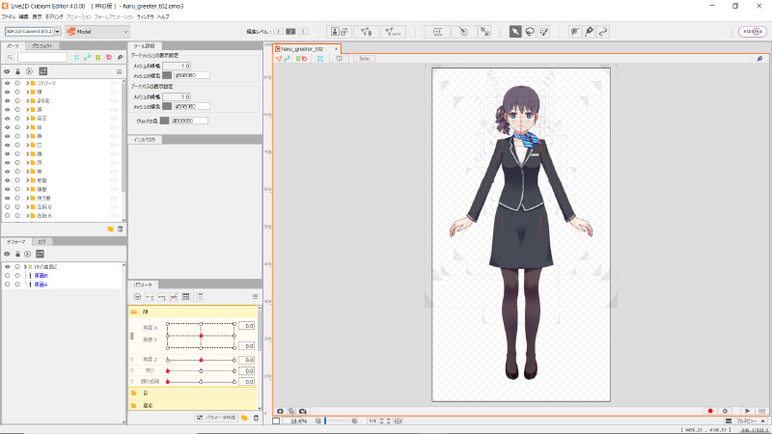Click the camera snapshot icon below canvas
This screenshot has height=434, width=772.
click(280, 411)
